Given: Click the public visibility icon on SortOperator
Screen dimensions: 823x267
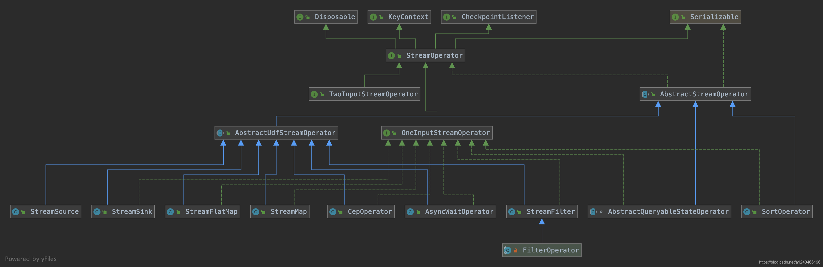Looking at the screenshot, I should [754, 212].
